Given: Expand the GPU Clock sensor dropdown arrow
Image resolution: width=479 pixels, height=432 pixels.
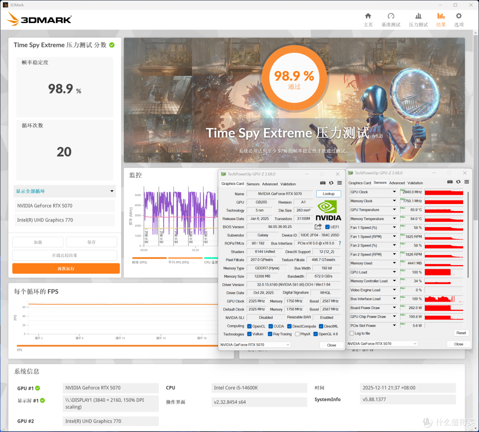Looking at the screenshot, I should tap(394, 192).
